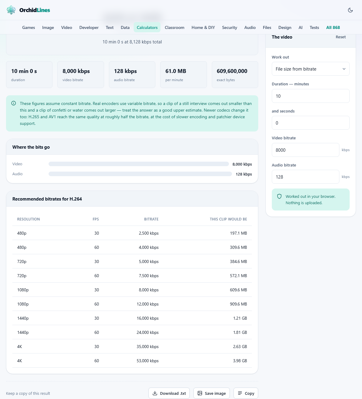Click the 35,000 kbps bitrate cell
Screen dimensions: 362x399
(x=148, y=347)
